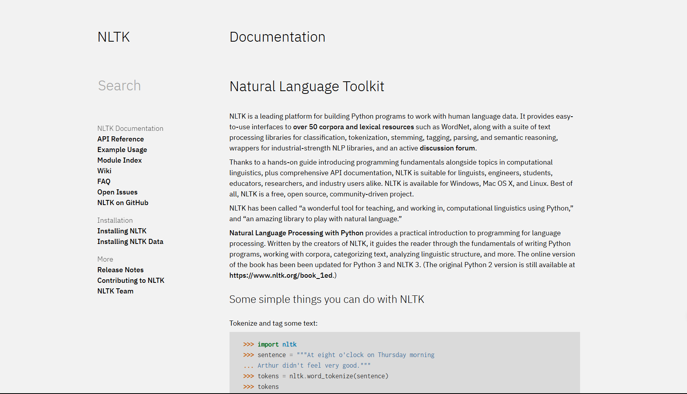
Task: Click the 'import nltk' code line
Action: 270,345
